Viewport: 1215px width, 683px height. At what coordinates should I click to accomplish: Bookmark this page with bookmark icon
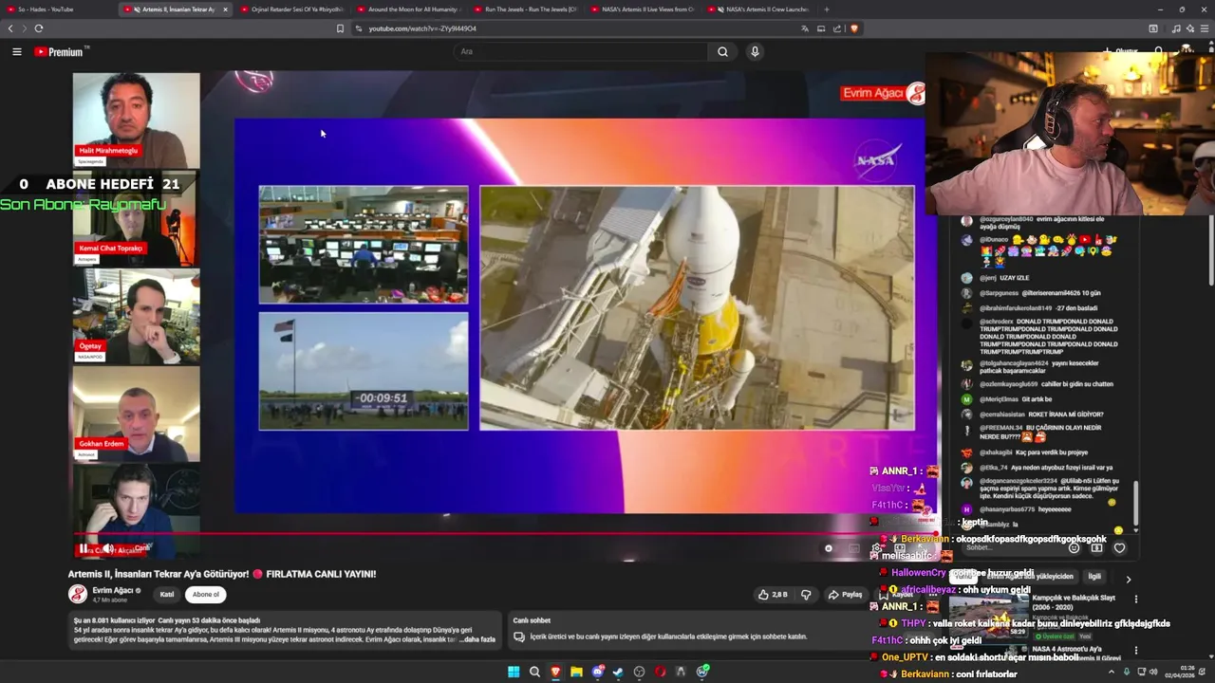[x=340, y=28]
